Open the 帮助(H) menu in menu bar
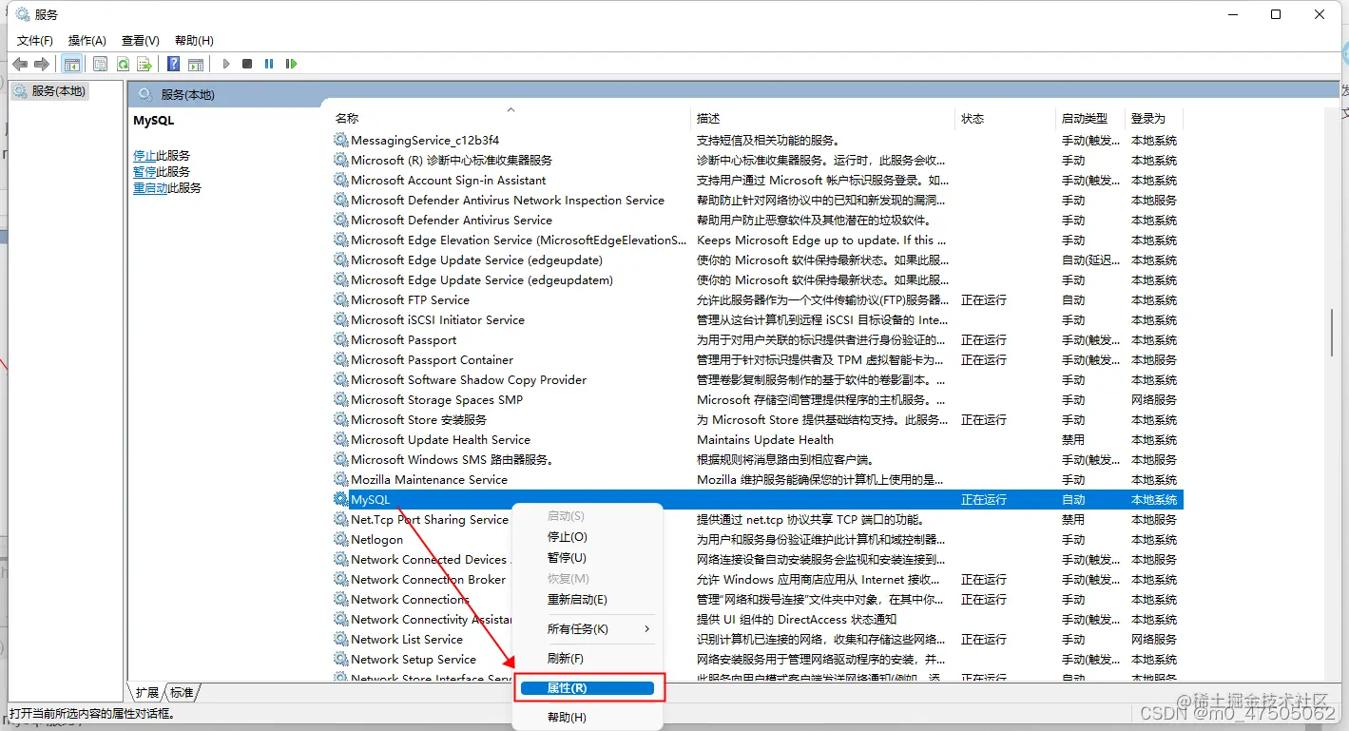 click(x=194, y=40)
